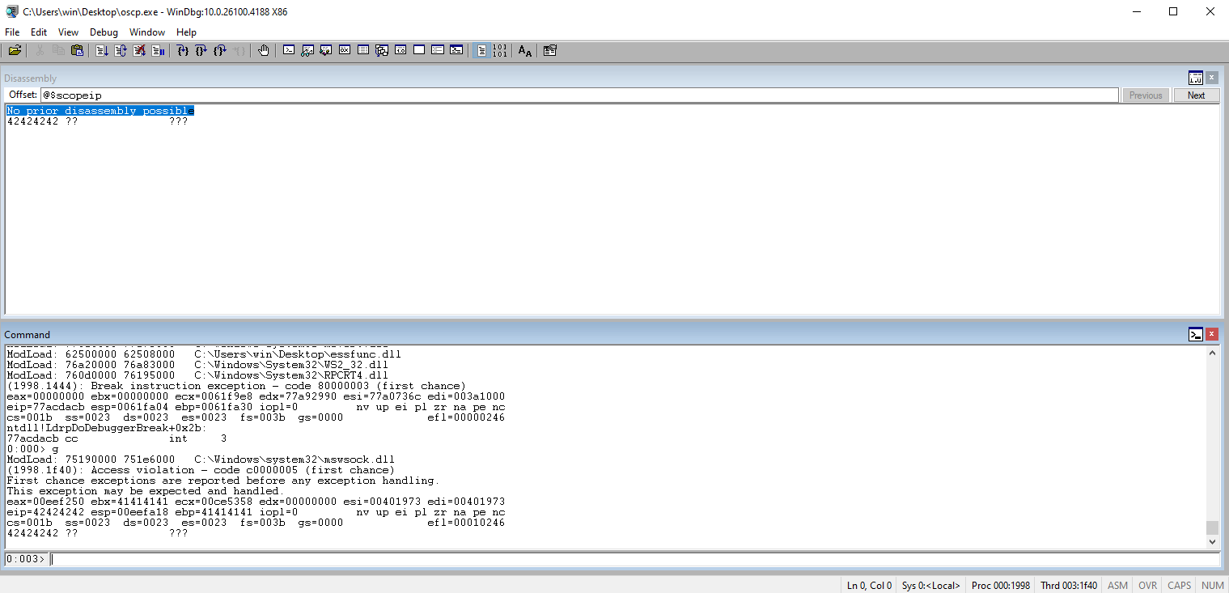Expand the File menu

coord(12,32)
